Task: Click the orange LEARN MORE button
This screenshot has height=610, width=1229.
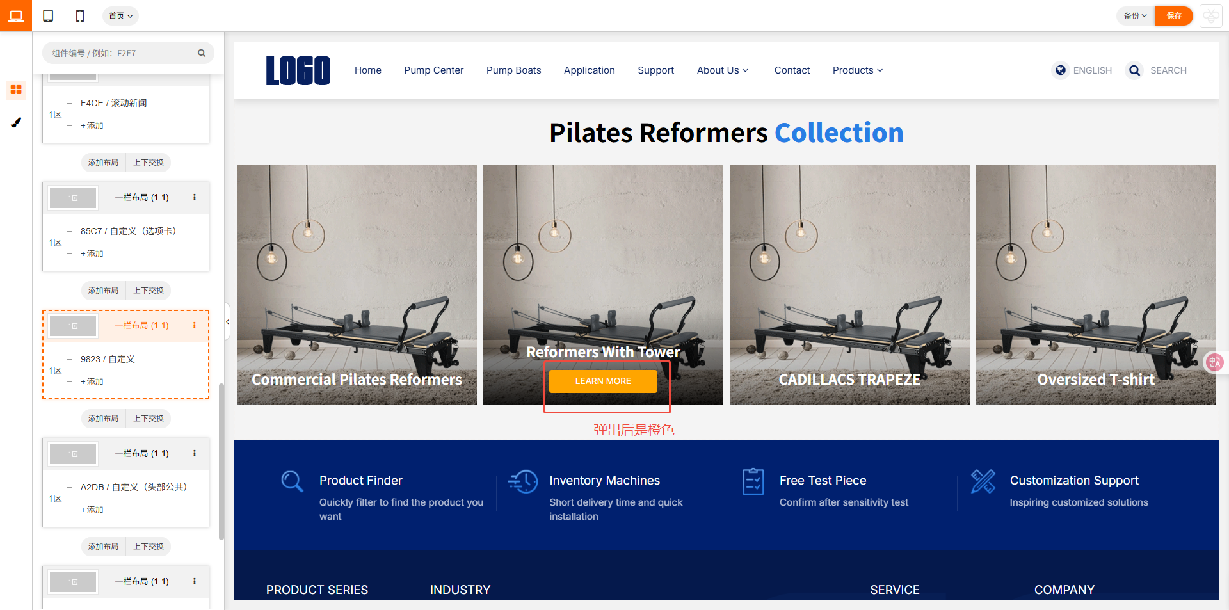Action: (603, 381)
